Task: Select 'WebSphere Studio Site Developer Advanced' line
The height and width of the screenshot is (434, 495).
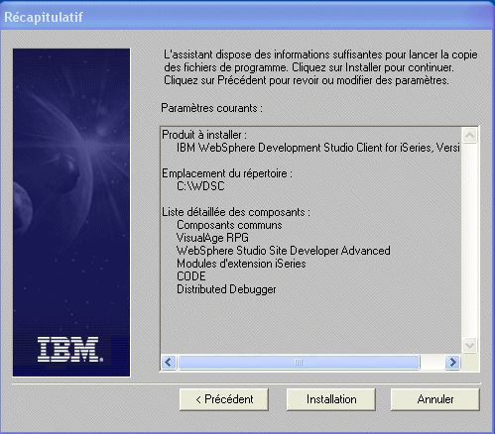Action: [x=284, y=251]
